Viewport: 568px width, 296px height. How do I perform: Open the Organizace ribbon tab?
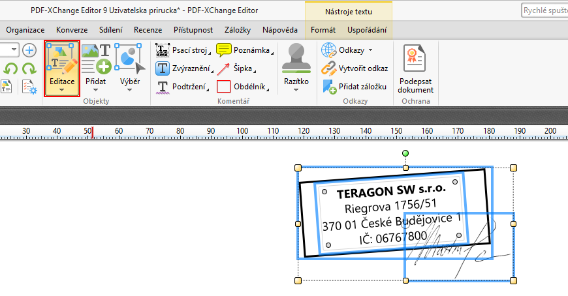[25, 30]
